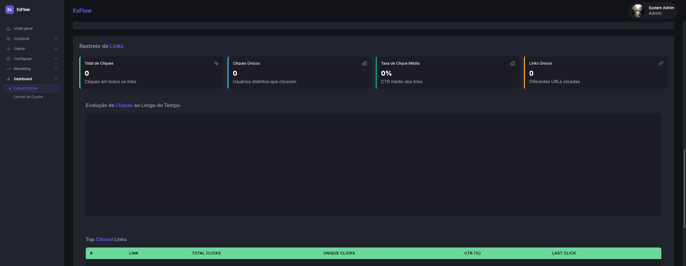This screenshot has height=266, width=686.
Task: Click the LINK column header
Action: [x=134, y=253]
